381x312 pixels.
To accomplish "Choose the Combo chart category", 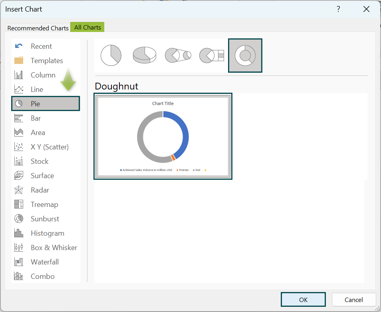I will (x=42, y=276).
